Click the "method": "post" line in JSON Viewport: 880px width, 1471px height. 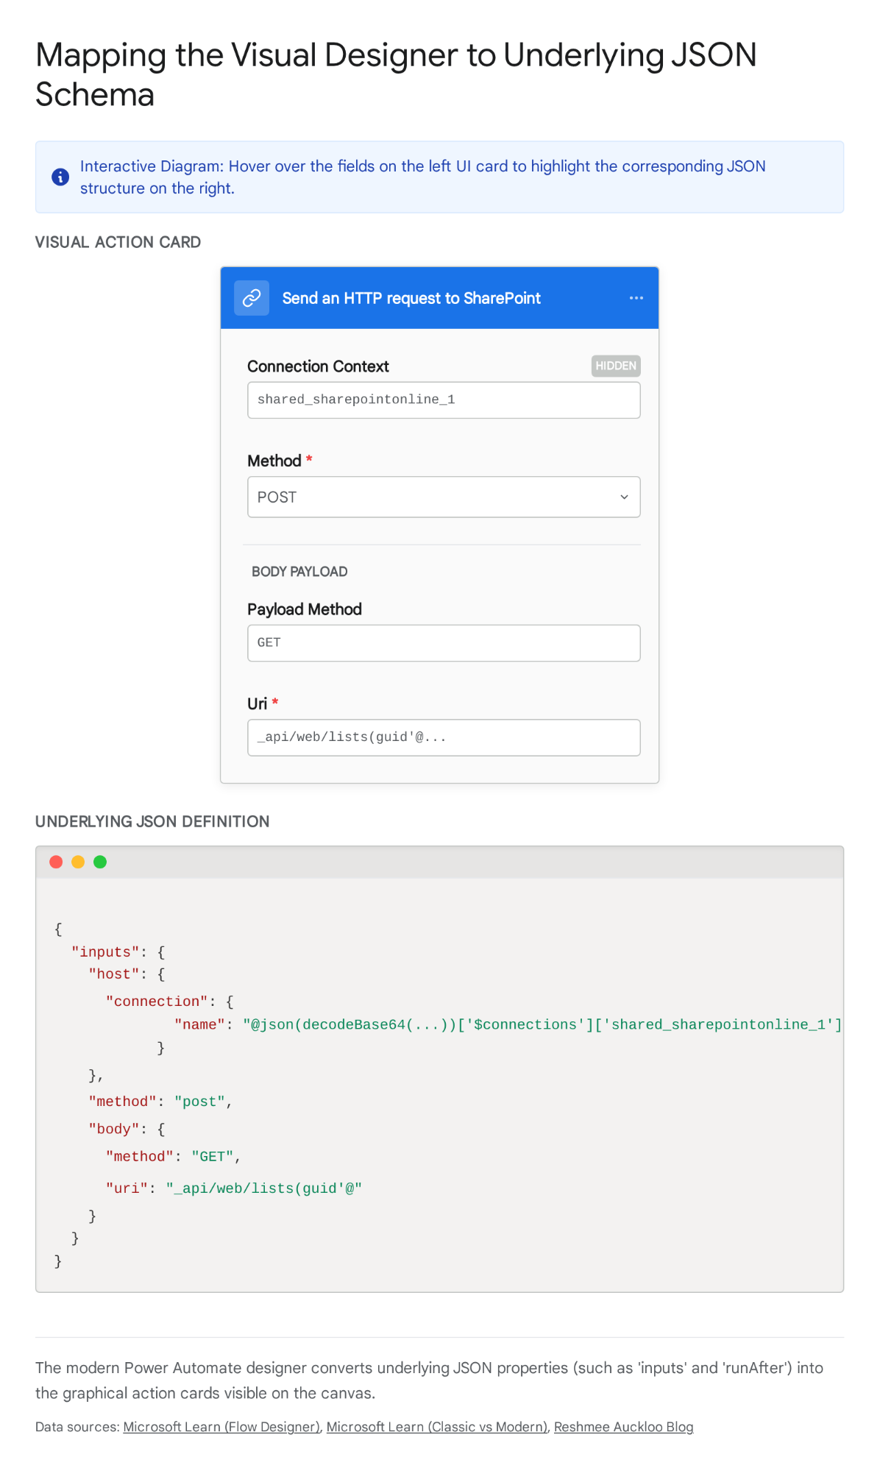[160, 1102]
